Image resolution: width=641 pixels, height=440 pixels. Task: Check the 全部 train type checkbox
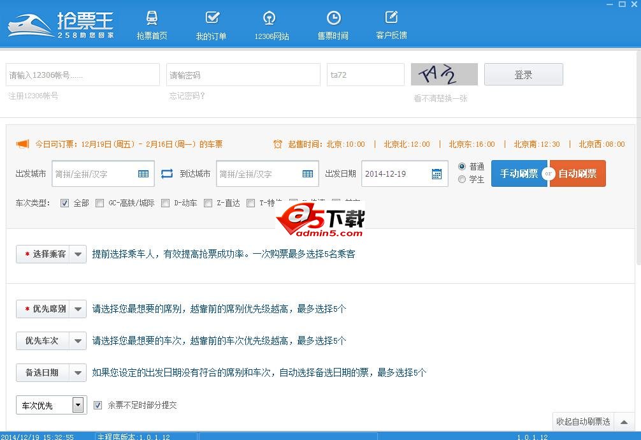point(64,203)
